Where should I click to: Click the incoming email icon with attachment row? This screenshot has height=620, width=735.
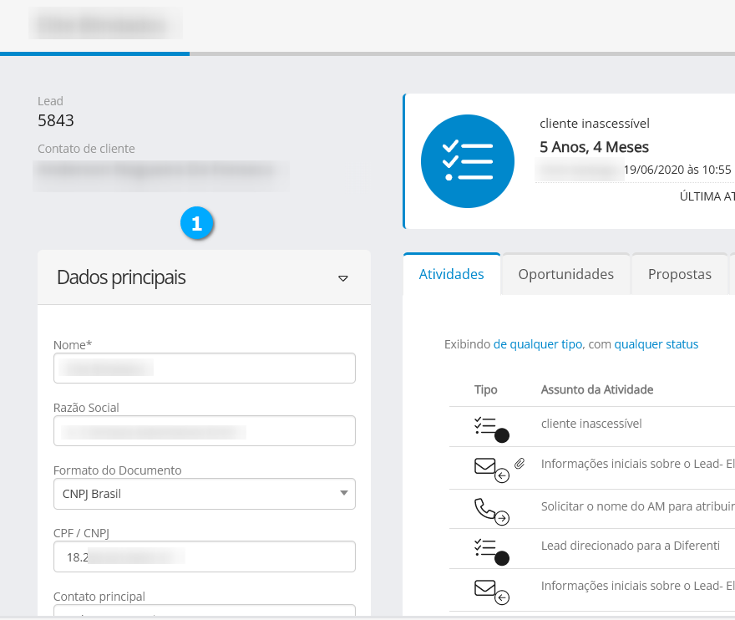(490, 468)
